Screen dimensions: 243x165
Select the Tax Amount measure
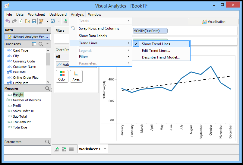[x=22, y=122]
